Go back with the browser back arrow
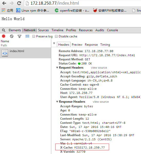 pos(4,3)
